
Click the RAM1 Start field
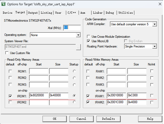[116, 71]
